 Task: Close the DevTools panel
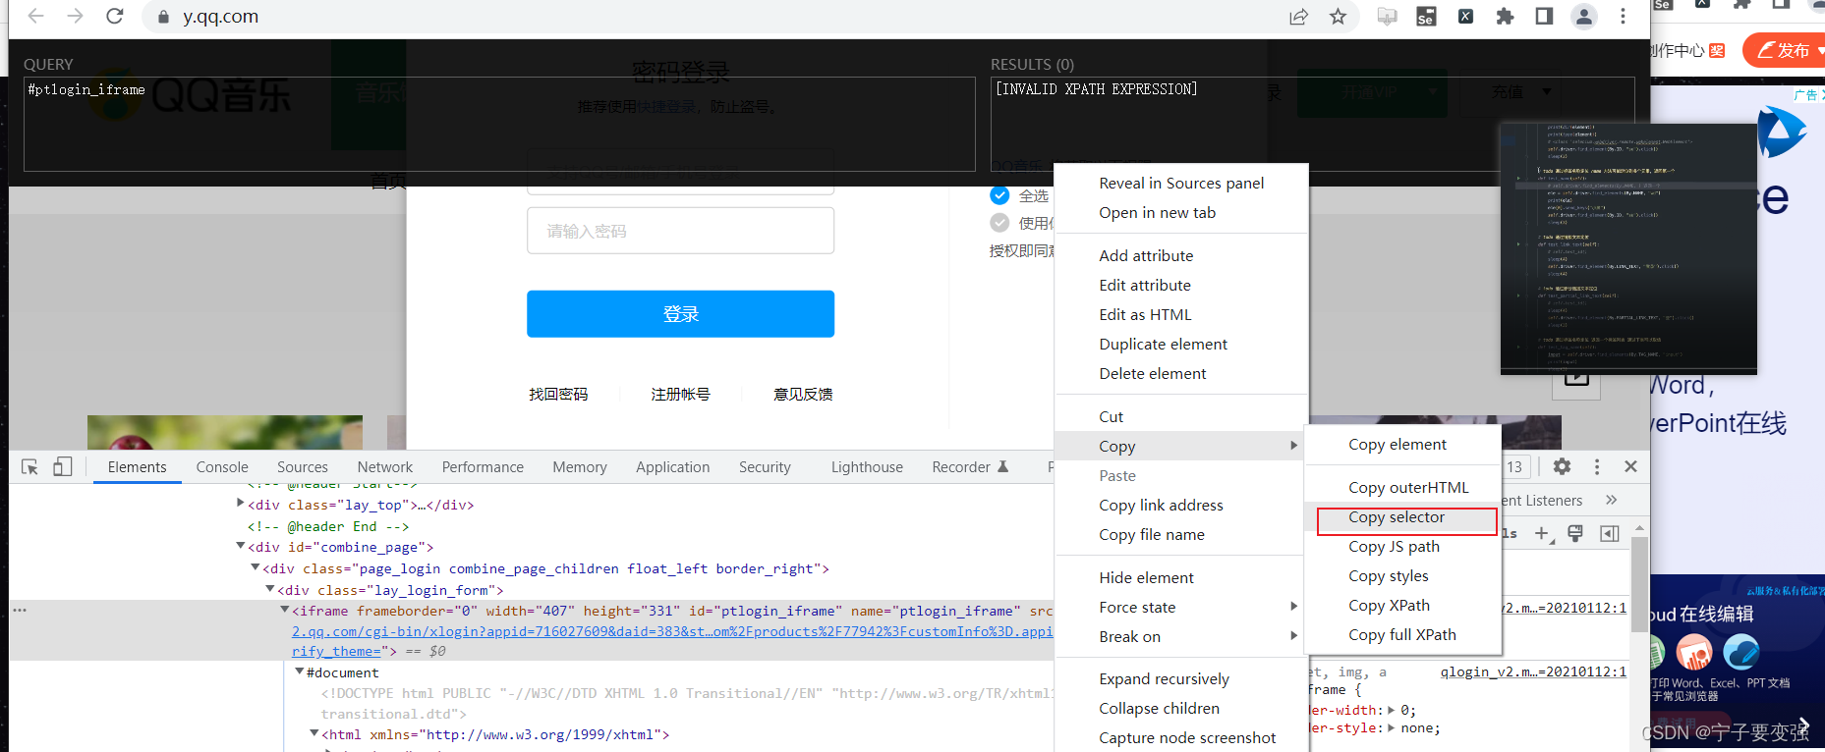click(1630, 467)
